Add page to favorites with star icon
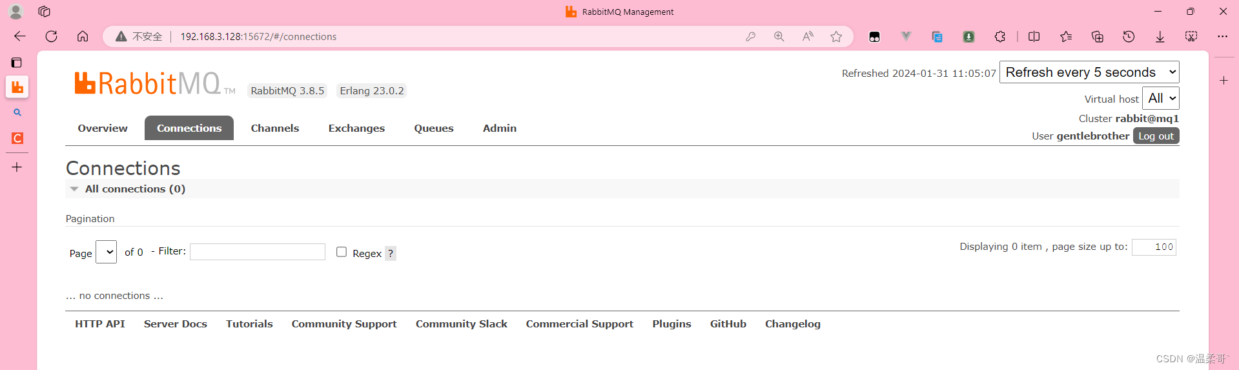Viewport: 1239px width, 370px height. [x=836, y=37]
